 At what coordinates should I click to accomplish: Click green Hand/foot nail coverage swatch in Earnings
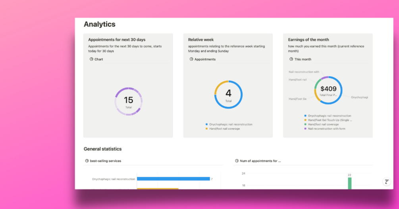coord(305,124)
